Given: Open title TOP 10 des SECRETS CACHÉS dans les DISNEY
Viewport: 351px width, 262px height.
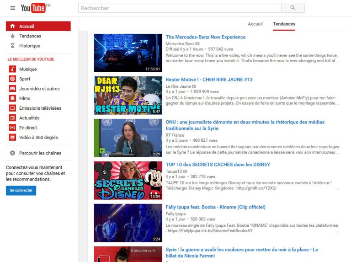Looking at the screenshot, I should click(218, 165).
